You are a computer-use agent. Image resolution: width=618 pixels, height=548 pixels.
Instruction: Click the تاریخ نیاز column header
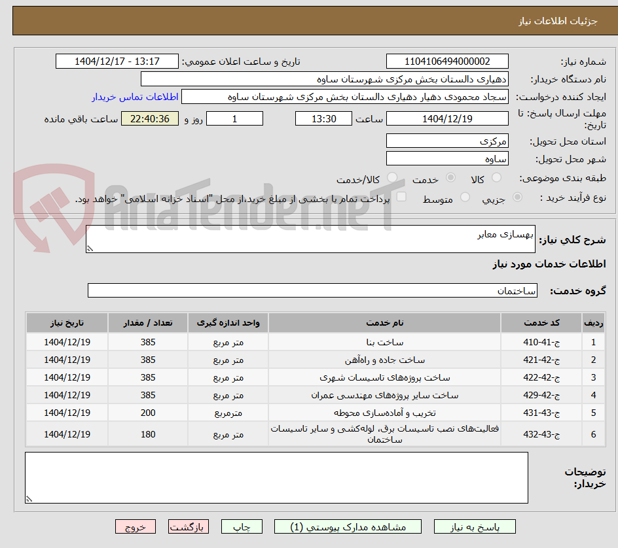(67, 323)
